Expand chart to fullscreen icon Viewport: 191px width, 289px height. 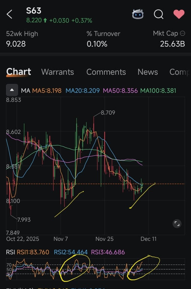(177, 224)
